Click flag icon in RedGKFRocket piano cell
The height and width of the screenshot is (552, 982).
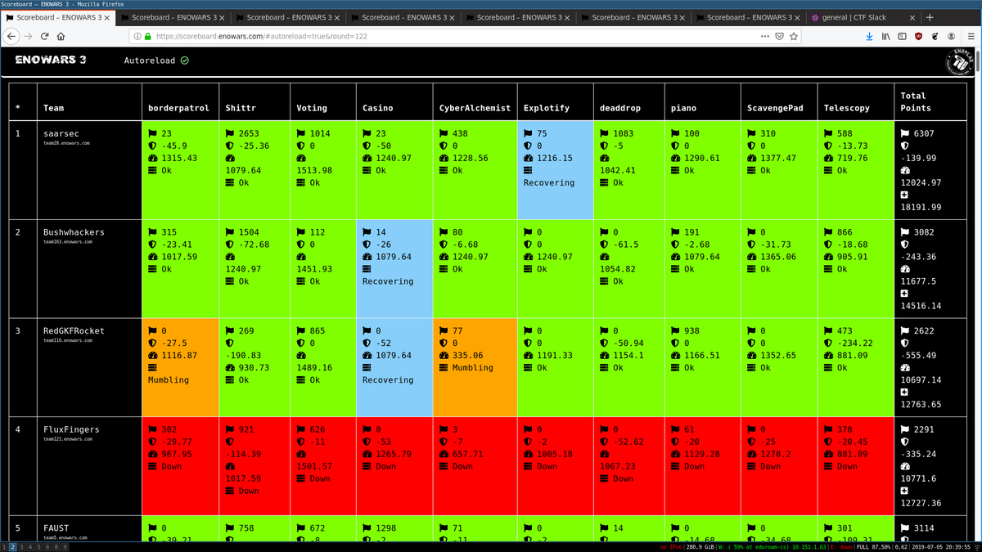(x=675, y=331)
